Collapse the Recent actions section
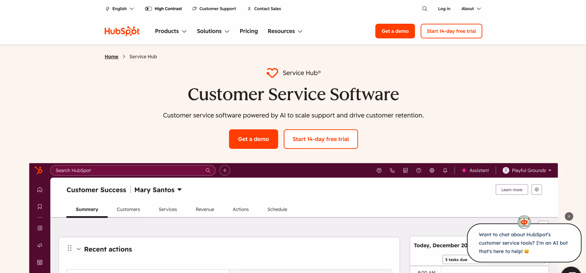Screen dimensions: 586x273 [x=78, y=249]
